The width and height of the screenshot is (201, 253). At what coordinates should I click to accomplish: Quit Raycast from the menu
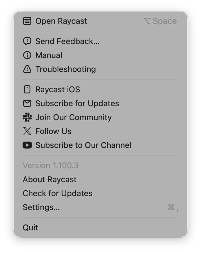tap(100, 227)
